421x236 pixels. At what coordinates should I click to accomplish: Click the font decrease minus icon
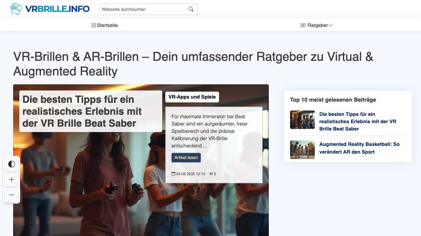tap(12, 195)
